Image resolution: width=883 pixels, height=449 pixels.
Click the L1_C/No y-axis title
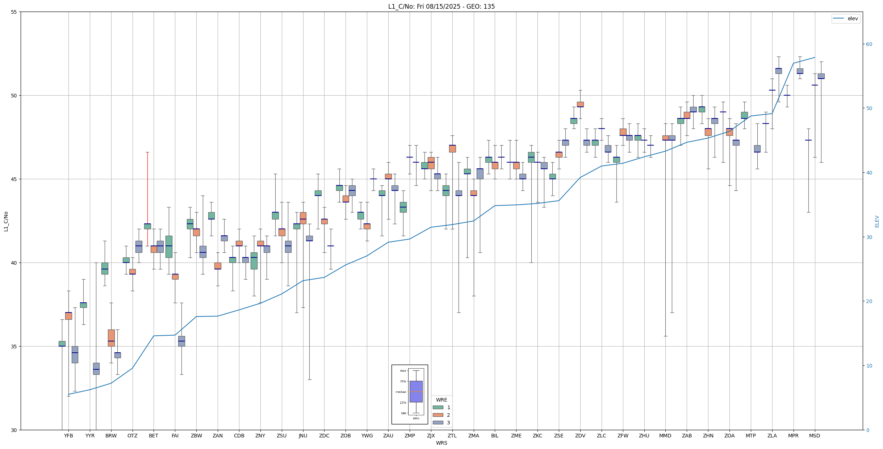click(6, 221)
